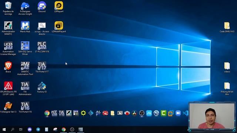The image size is (237, 133).
Task: Select the TIA Portal V17 desktop icon
Action: tap(42, 67)
